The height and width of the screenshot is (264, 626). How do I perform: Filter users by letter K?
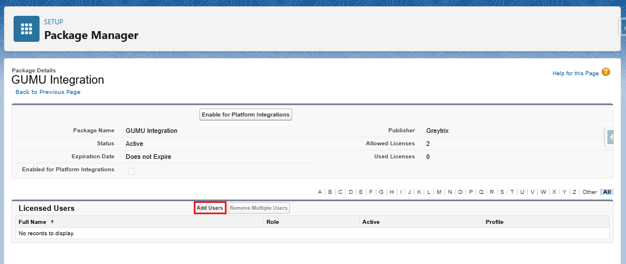[419, 192]
